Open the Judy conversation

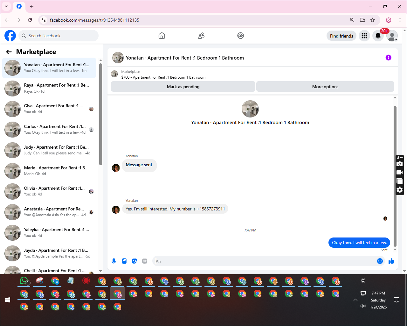pyautogui.click(x=49, y=150)
